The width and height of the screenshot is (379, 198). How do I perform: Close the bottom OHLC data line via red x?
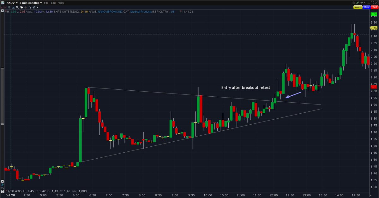pos(6,191)
